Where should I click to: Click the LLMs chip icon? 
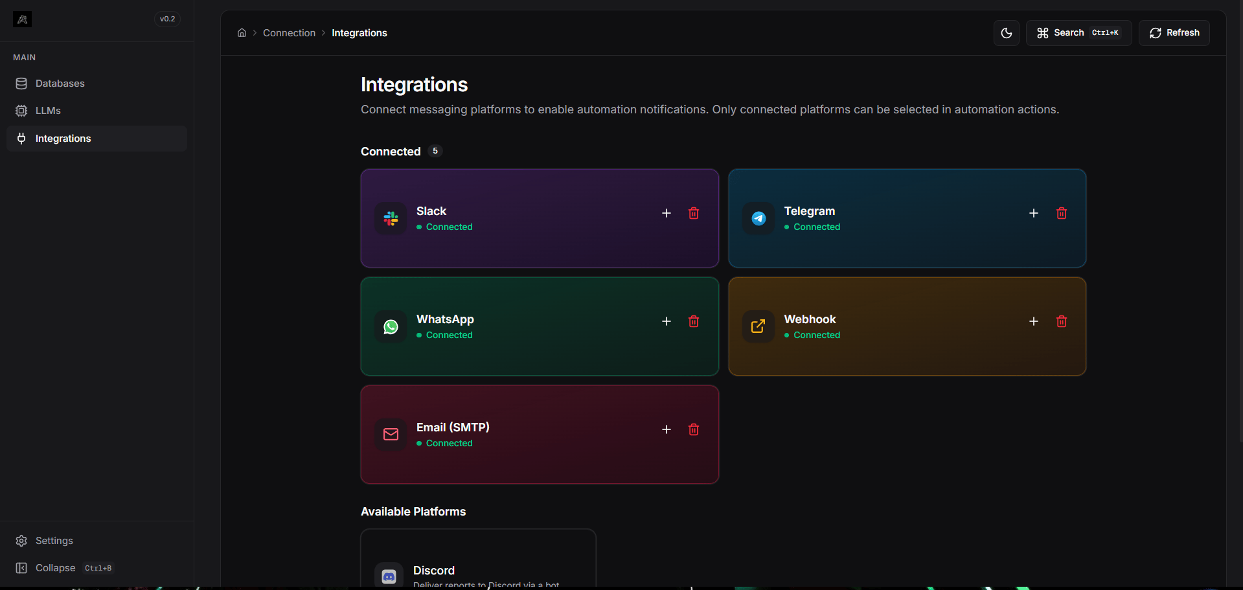(x=21, y=111)
